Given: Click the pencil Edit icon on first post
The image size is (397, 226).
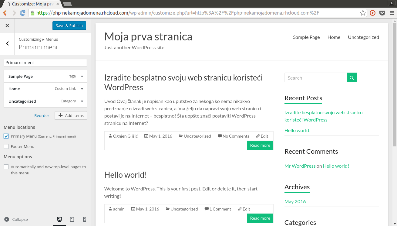Looking at the screenshot, I should coord(258,136).
